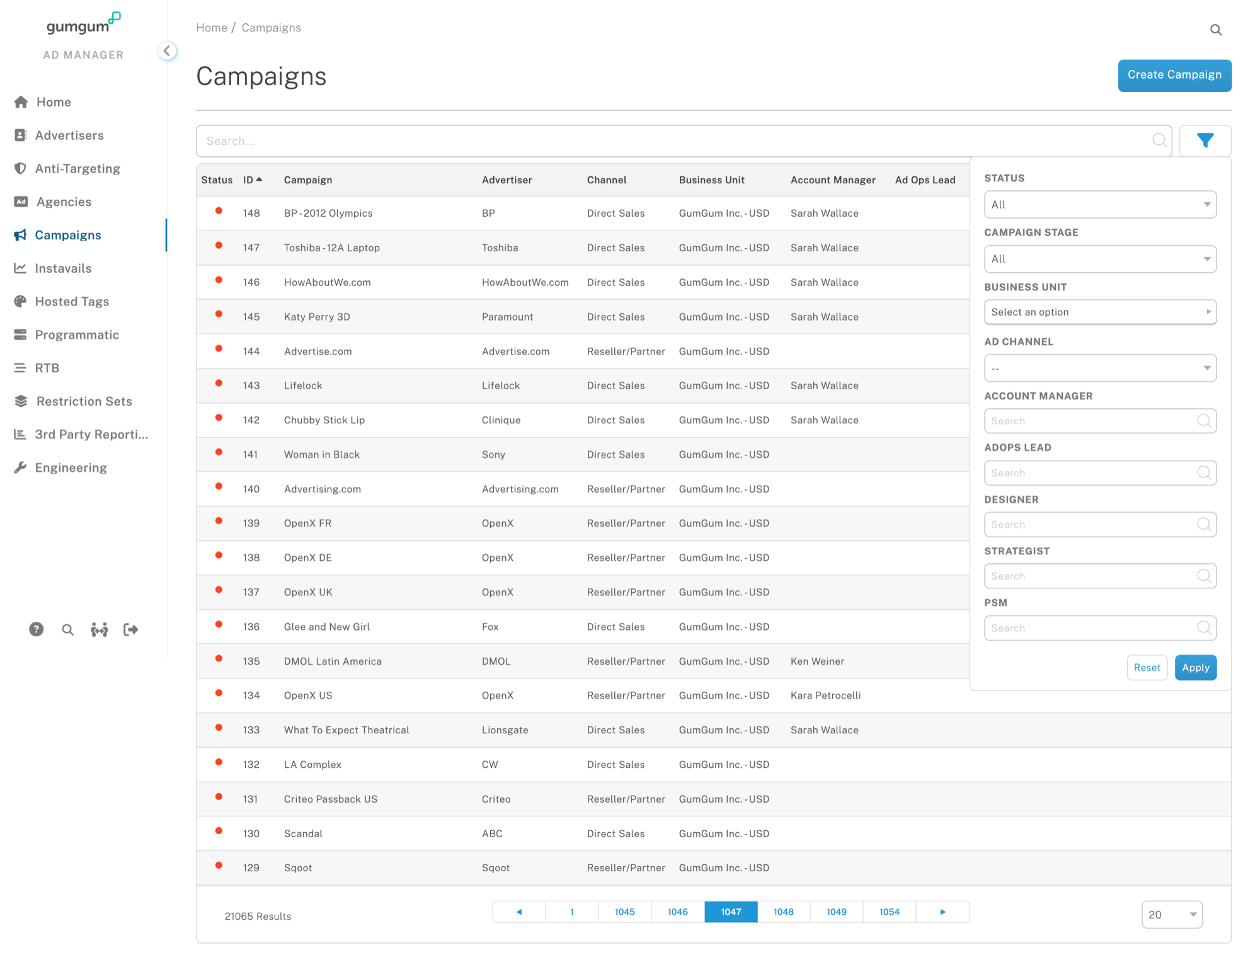Open the Katy Perry 3D campaign
The image size is (1260, 972).
(317, 316)
